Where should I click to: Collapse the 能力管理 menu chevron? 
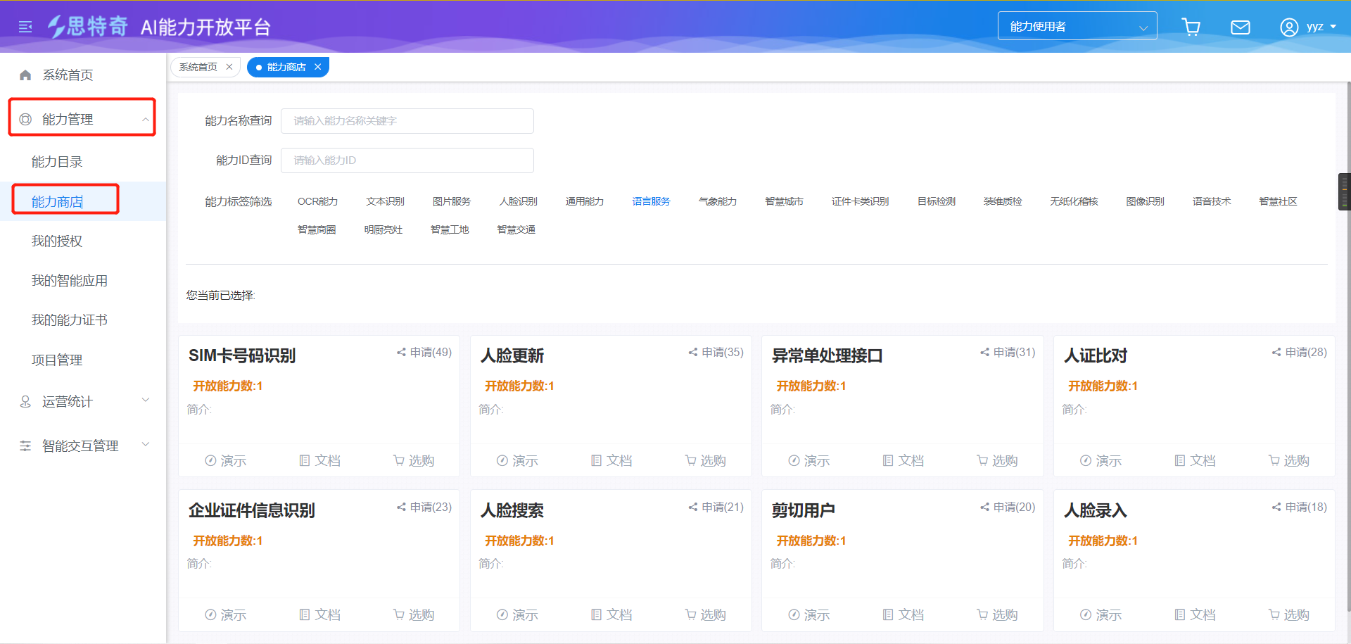[x=145, y=120]
